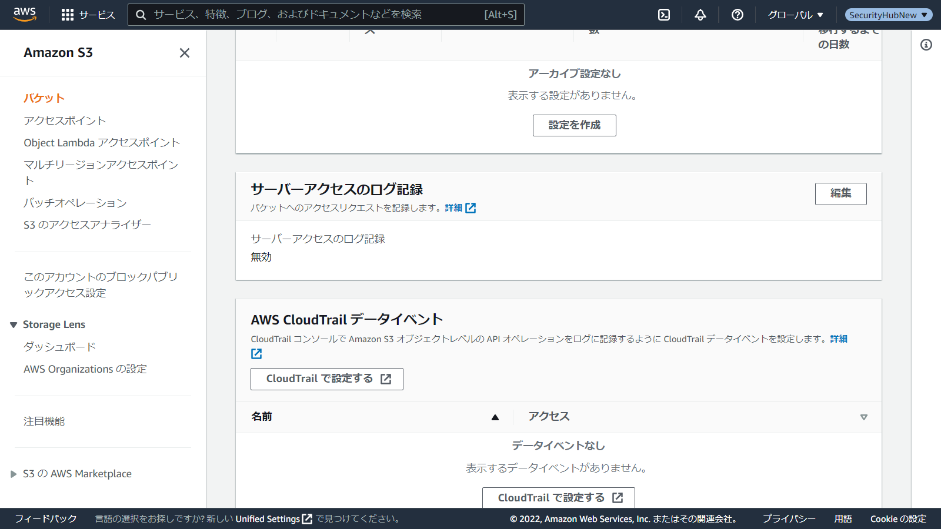This screenshot has height=529, width=941.
Task: Click 設定を作成 button
Action: pos(574,125)
